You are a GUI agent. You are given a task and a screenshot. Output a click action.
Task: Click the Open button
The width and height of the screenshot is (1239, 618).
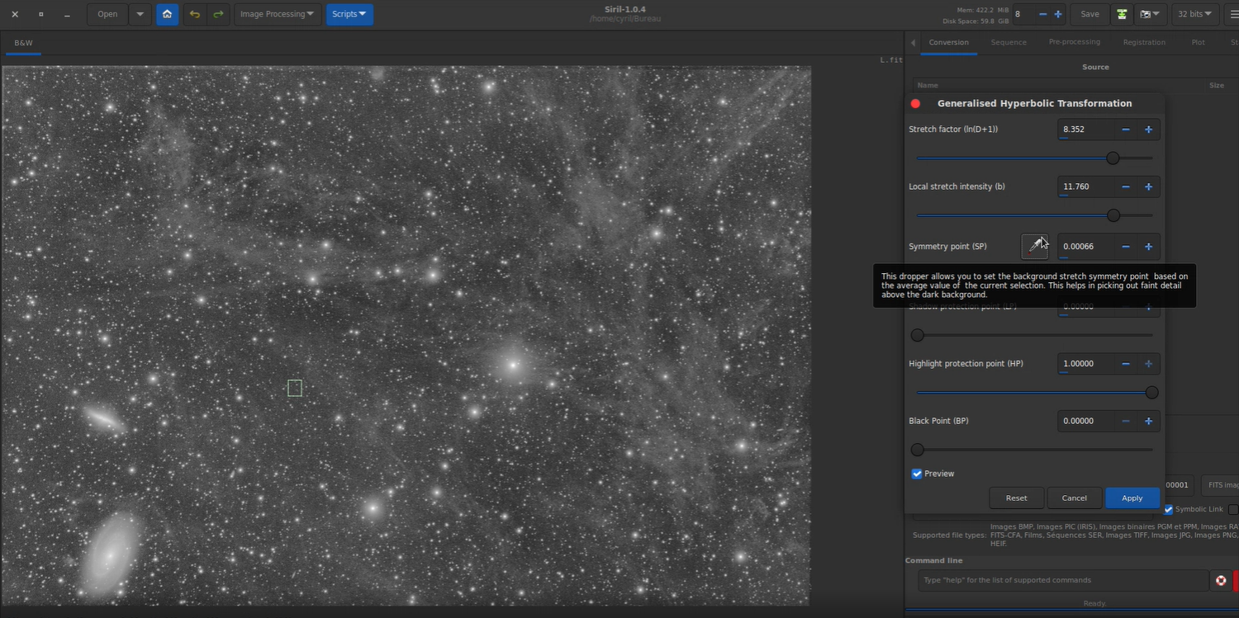pyautogui.click(x=107, y=14)
